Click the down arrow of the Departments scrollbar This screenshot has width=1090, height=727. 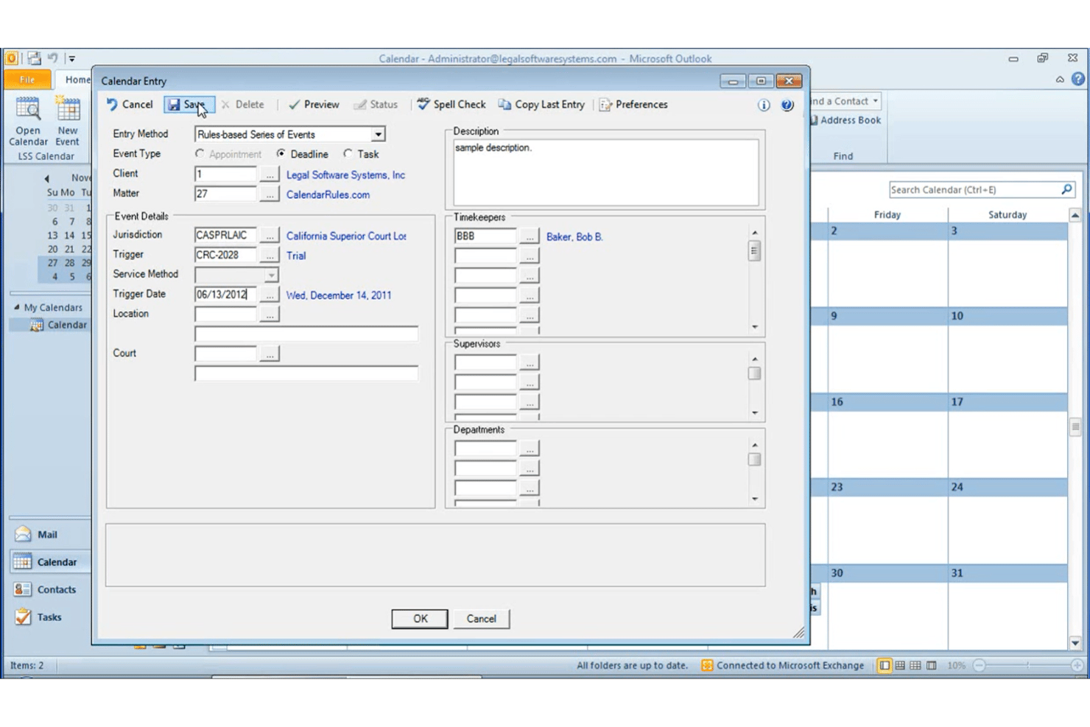tap(754, 499)
